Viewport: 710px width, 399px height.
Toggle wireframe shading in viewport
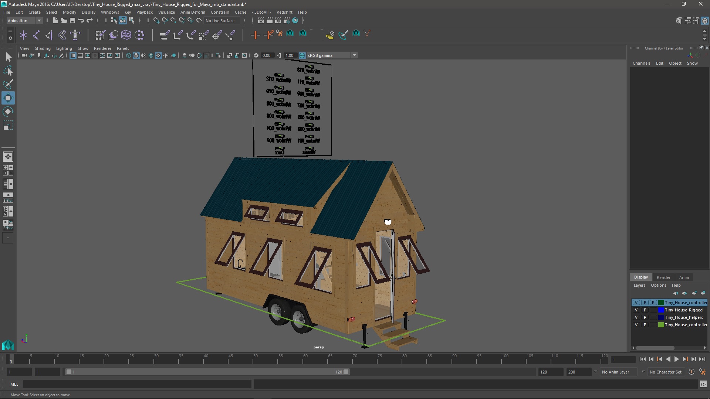129,55
